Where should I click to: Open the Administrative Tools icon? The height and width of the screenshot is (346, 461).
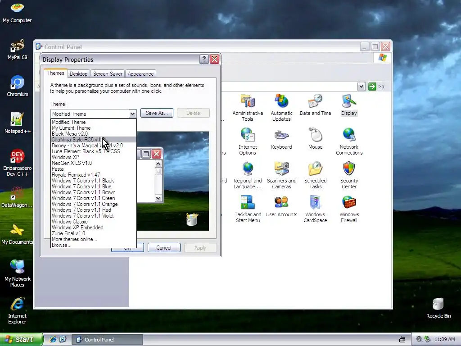pyautogui.click(x=248, y=107)
